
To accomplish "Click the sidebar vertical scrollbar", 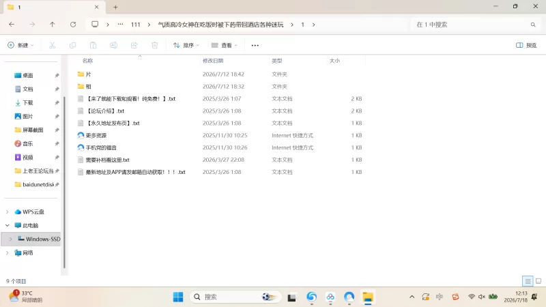I will click(x=64, y=182).
